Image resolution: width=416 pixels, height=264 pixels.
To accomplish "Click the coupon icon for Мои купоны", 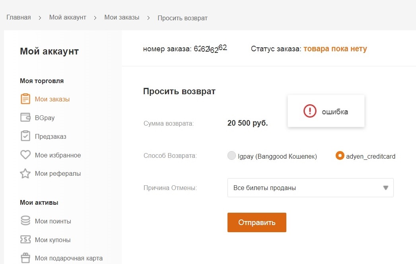I will click(x=25, y=240).
